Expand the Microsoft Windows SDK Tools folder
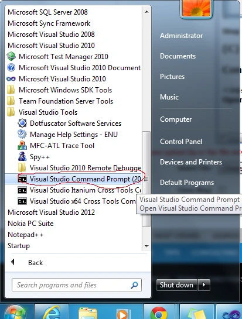This screenshot has width=242, height=319. pyautogui.click(x=59, y=90)
